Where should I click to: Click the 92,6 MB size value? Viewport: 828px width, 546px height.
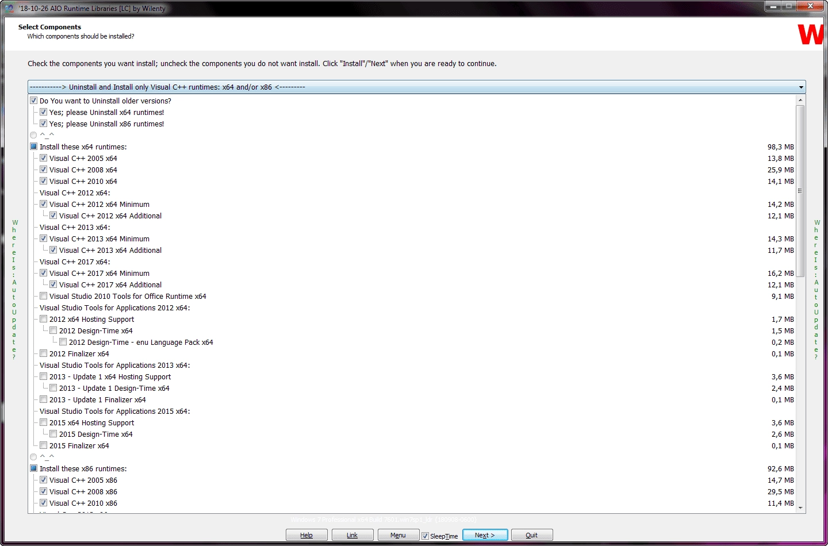781,468
